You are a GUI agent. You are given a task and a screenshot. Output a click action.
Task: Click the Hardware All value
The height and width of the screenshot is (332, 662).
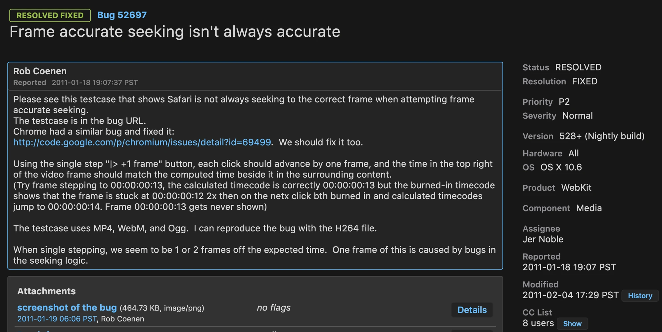574,153
